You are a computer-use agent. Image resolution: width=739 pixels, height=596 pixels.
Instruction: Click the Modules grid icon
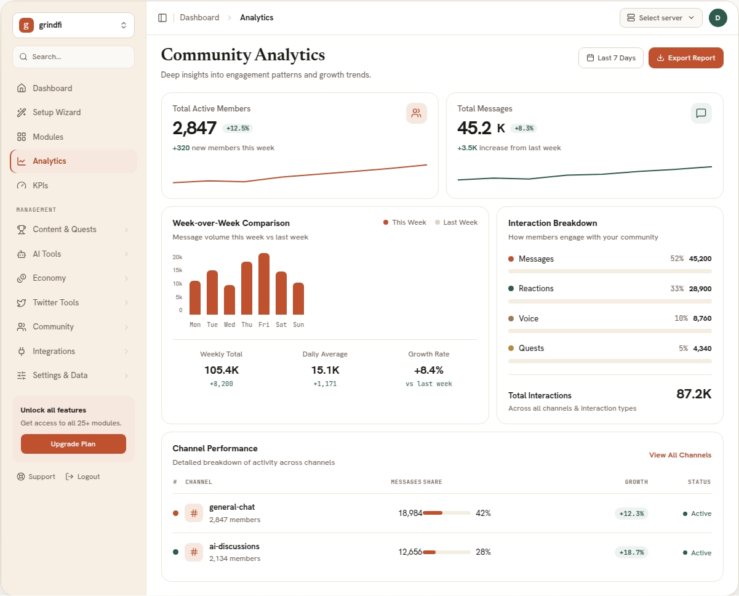point(22,137)
